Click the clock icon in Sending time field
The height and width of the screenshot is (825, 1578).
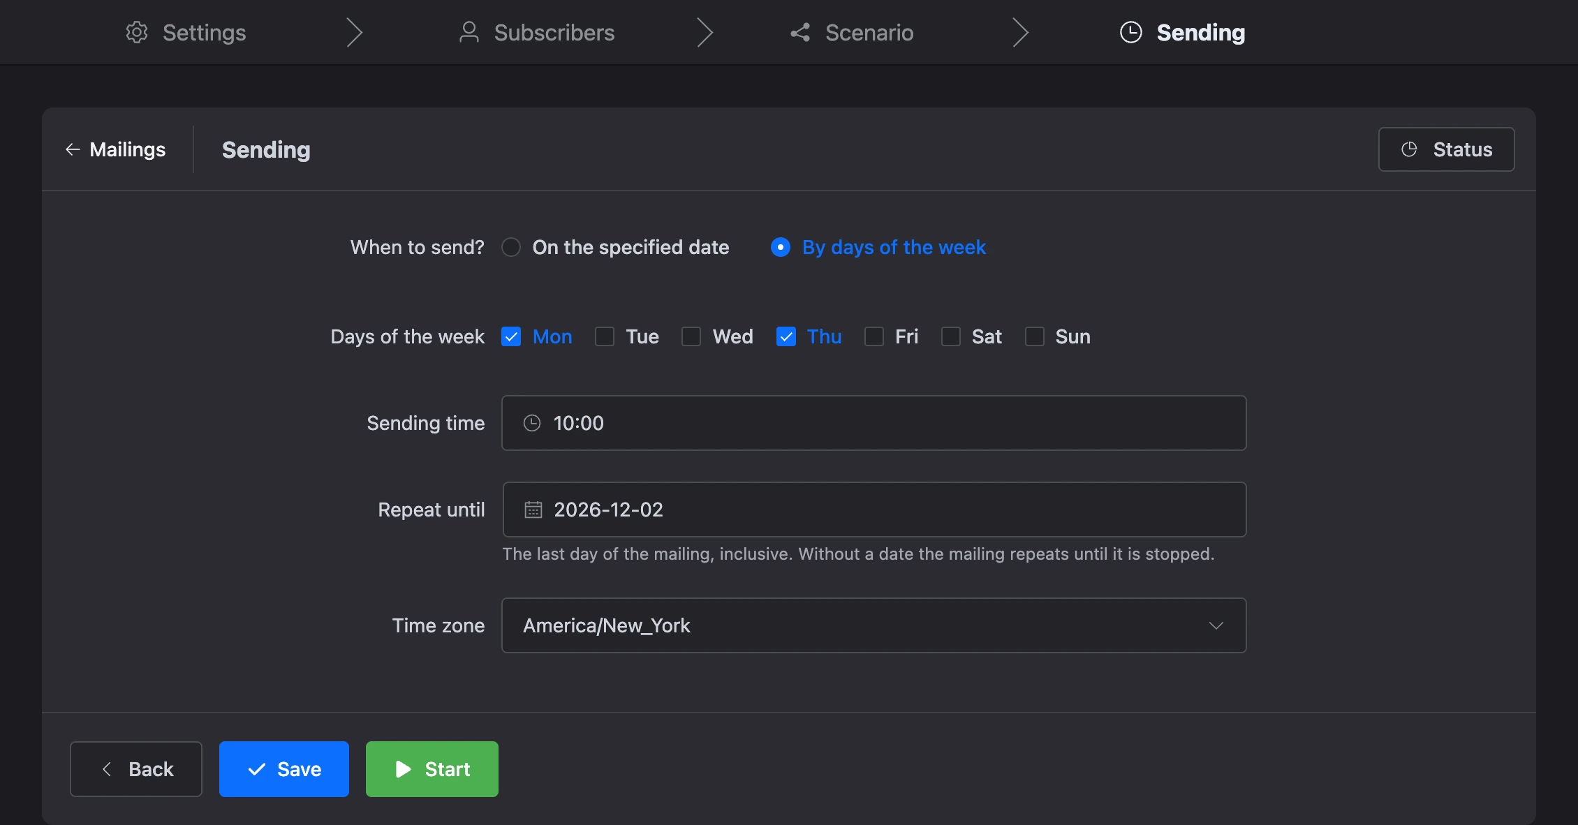pos(532,423)
